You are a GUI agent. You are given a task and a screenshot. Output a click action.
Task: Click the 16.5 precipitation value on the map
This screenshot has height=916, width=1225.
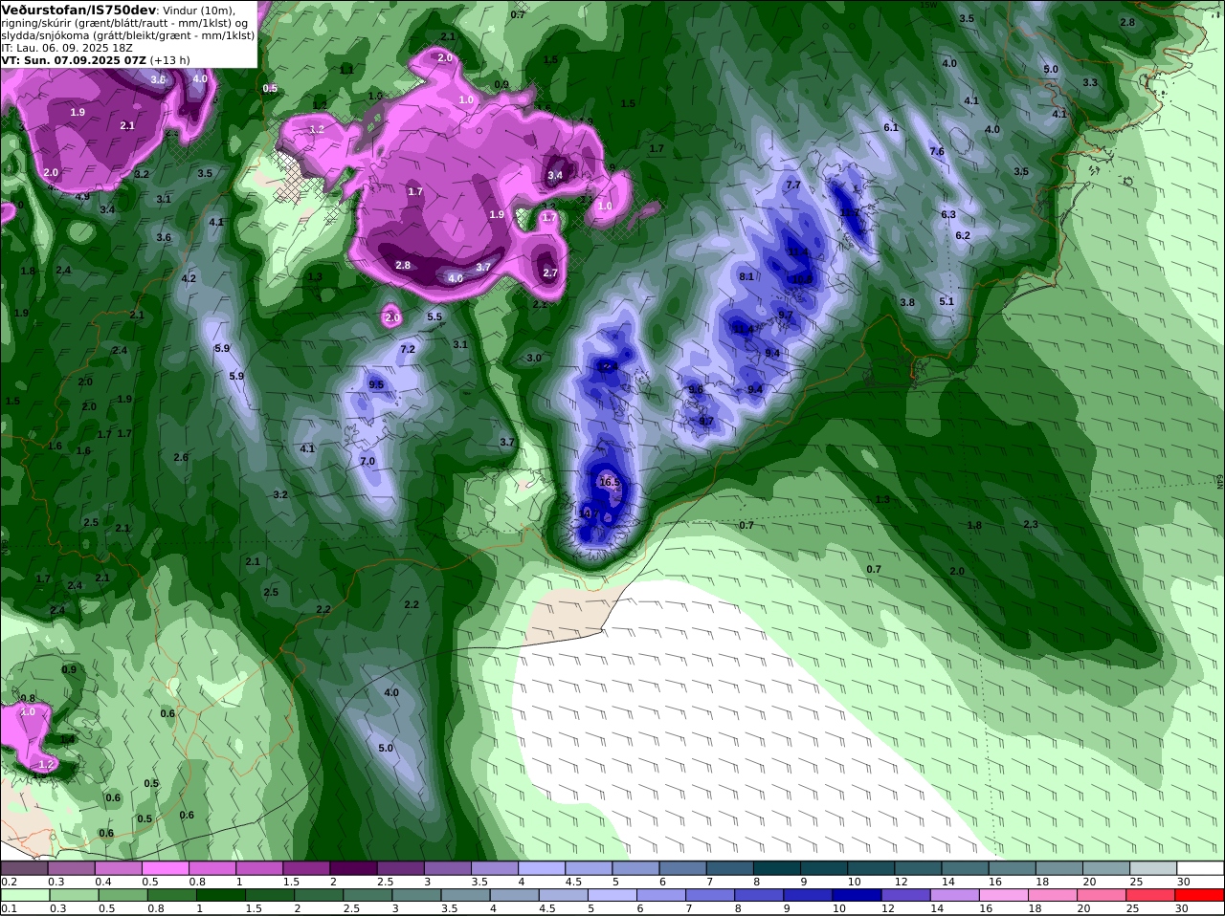coord(610,483)
